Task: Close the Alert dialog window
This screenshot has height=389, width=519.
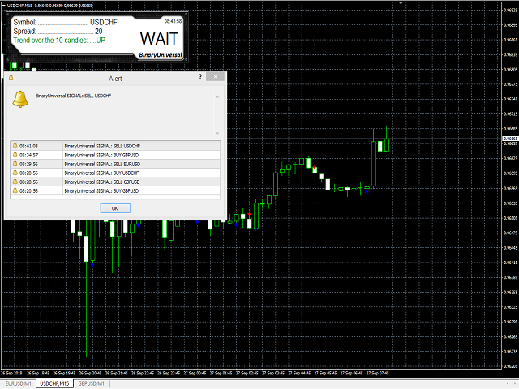Action: pyautogui.click(x=215, y=77)
